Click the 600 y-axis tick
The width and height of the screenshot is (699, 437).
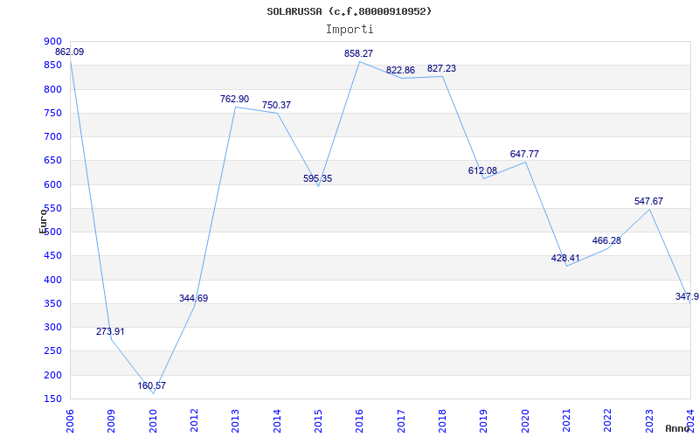pyautogui.click(x=52, y=184)
